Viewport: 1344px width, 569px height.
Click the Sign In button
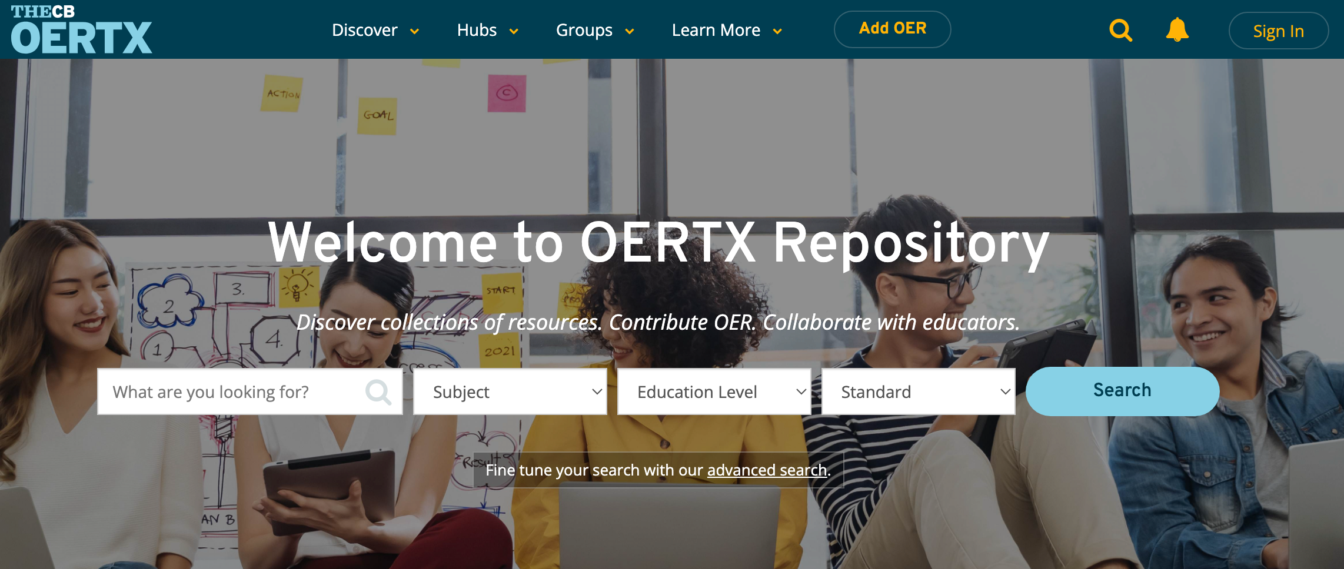pos(1278,31)
